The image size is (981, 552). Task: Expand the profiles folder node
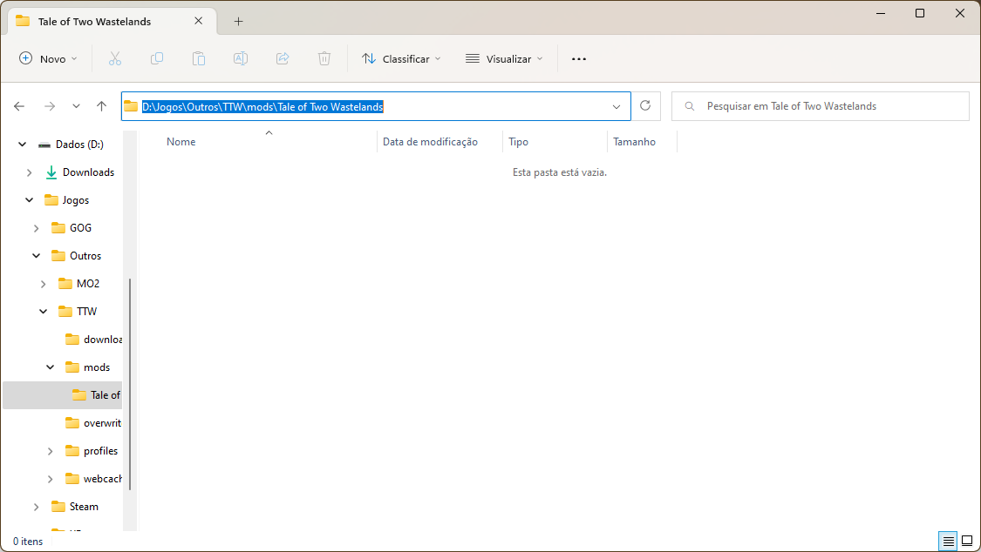50,451
